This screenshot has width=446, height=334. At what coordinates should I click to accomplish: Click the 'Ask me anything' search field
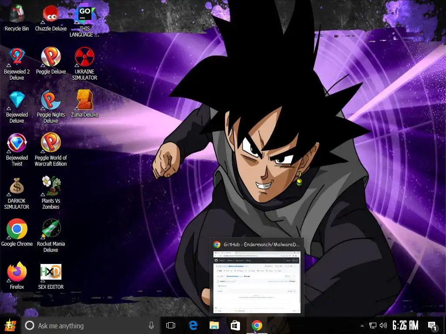click(91, 325)
